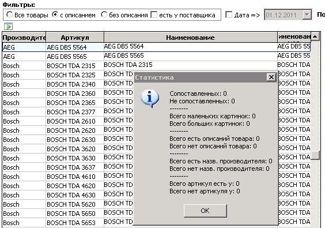Select the 'BOSCH TDA 4610' article cell
The image size is (325, 228).
74,177
